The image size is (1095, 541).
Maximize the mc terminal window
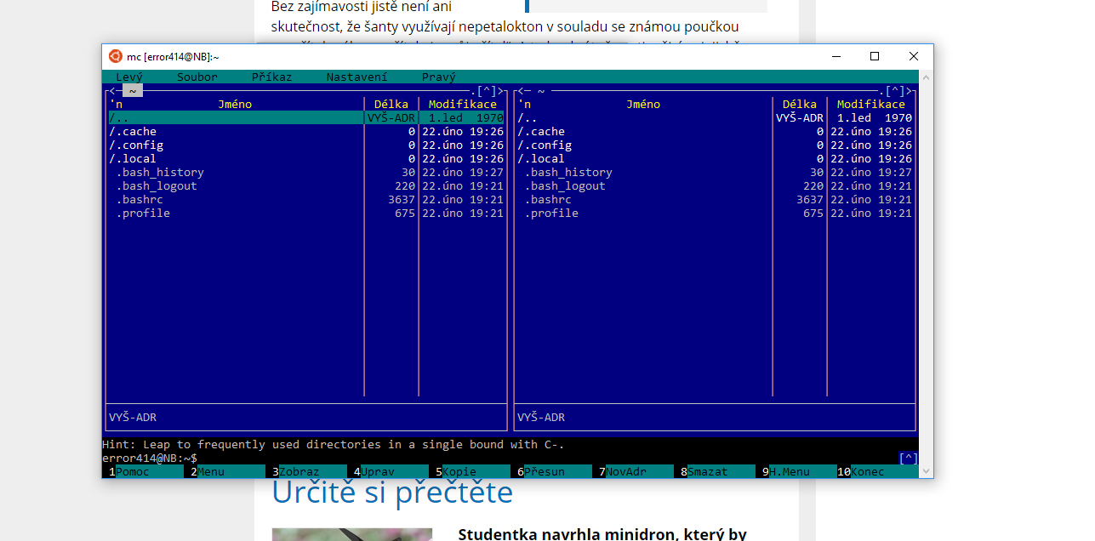pyautogui.click(x=874, y=56)
